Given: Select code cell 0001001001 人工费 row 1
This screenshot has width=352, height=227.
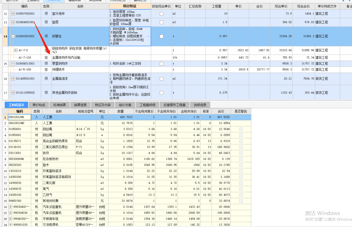Looking at the screenshot, I should click(x=20, y=117).
